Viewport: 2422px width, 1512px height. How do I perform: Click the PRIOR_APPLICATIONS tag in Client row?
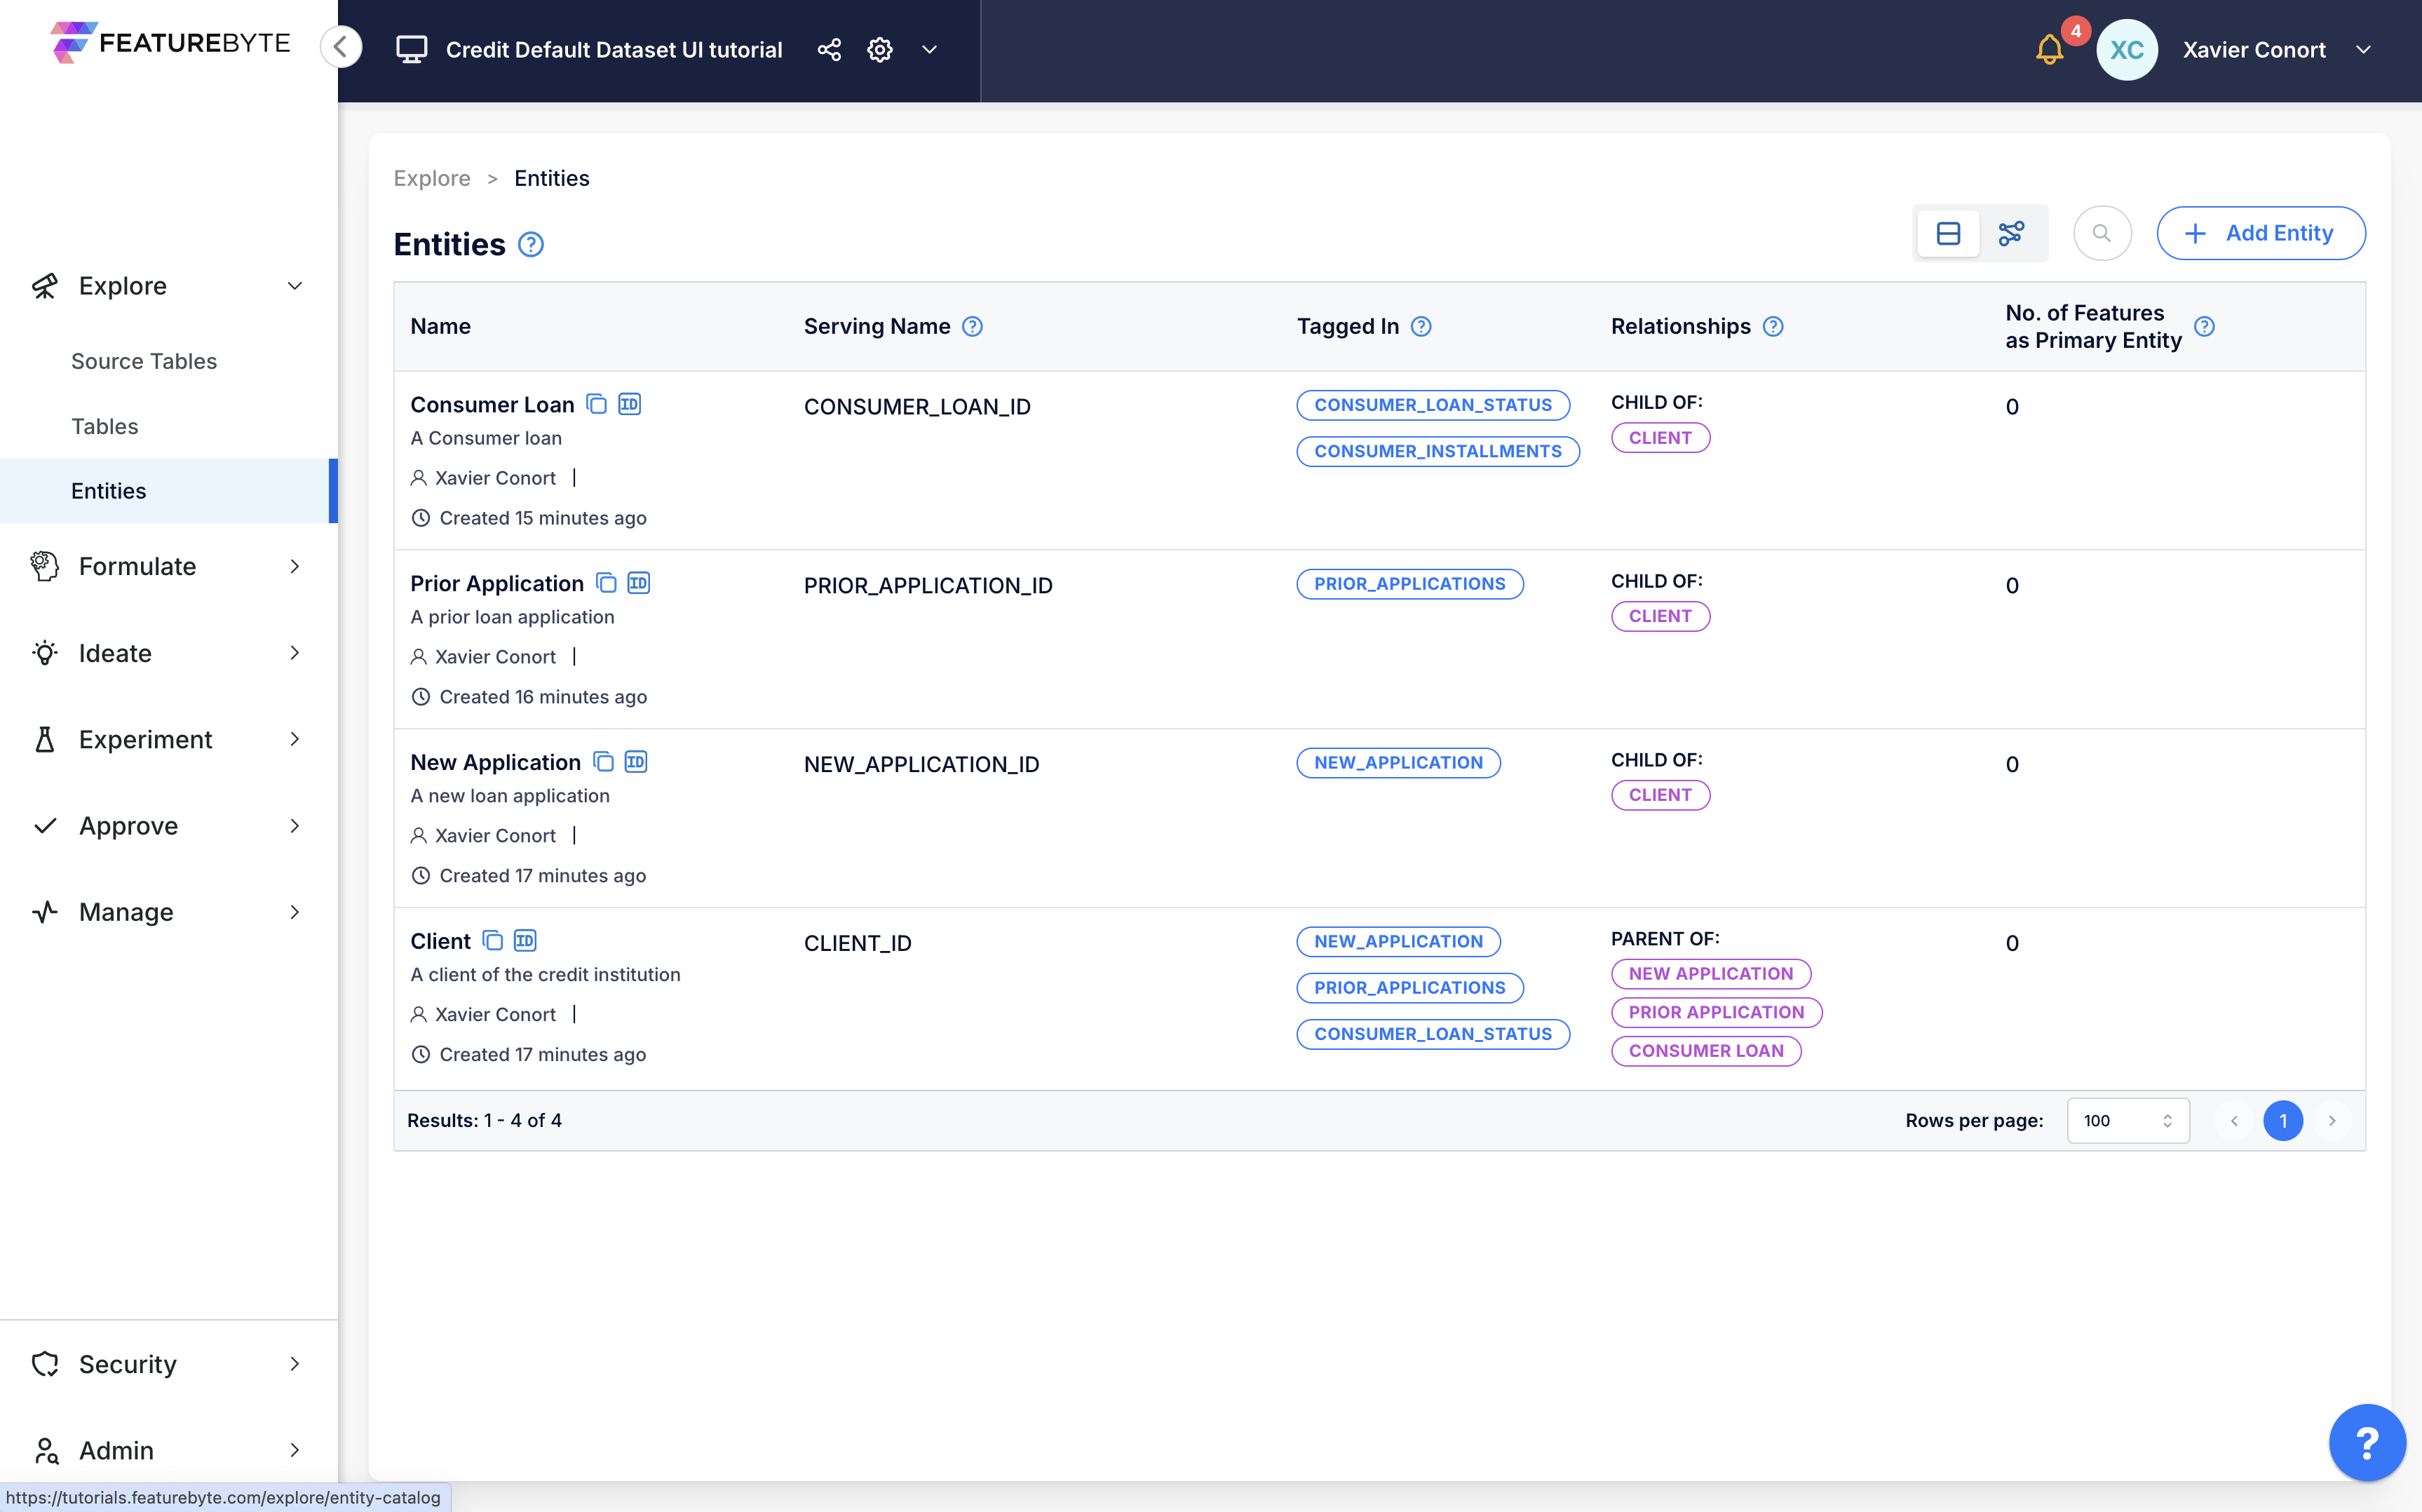(x=1409, y=987)
